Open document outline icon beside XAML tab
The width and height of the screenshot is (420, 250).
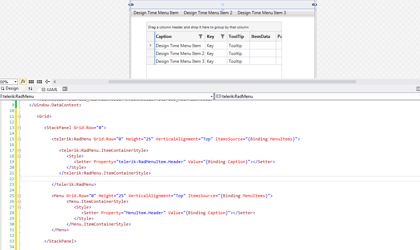point(65,89)
